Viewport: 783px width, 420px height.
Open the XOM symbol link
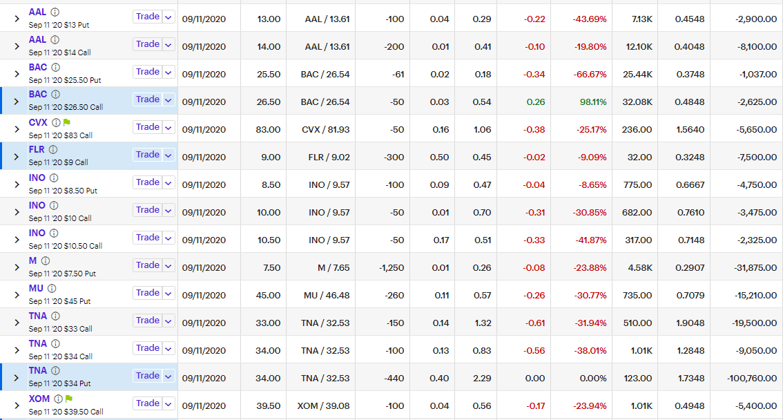pyautogui.click(x=39, y=399)
